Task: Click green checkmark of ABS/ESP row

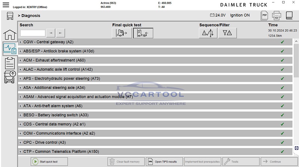Action: (283, 51)
